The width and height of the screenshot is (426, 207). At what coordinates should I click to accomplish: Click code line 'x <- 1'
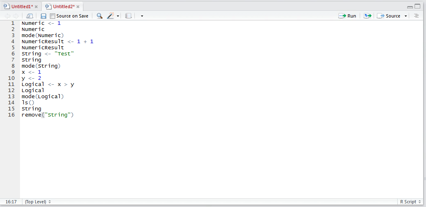click(x=31, y=72)
